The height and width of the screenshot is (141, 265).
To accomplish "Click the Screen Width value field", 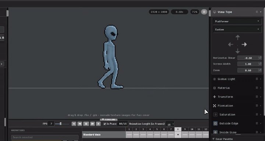I will 248,64.
